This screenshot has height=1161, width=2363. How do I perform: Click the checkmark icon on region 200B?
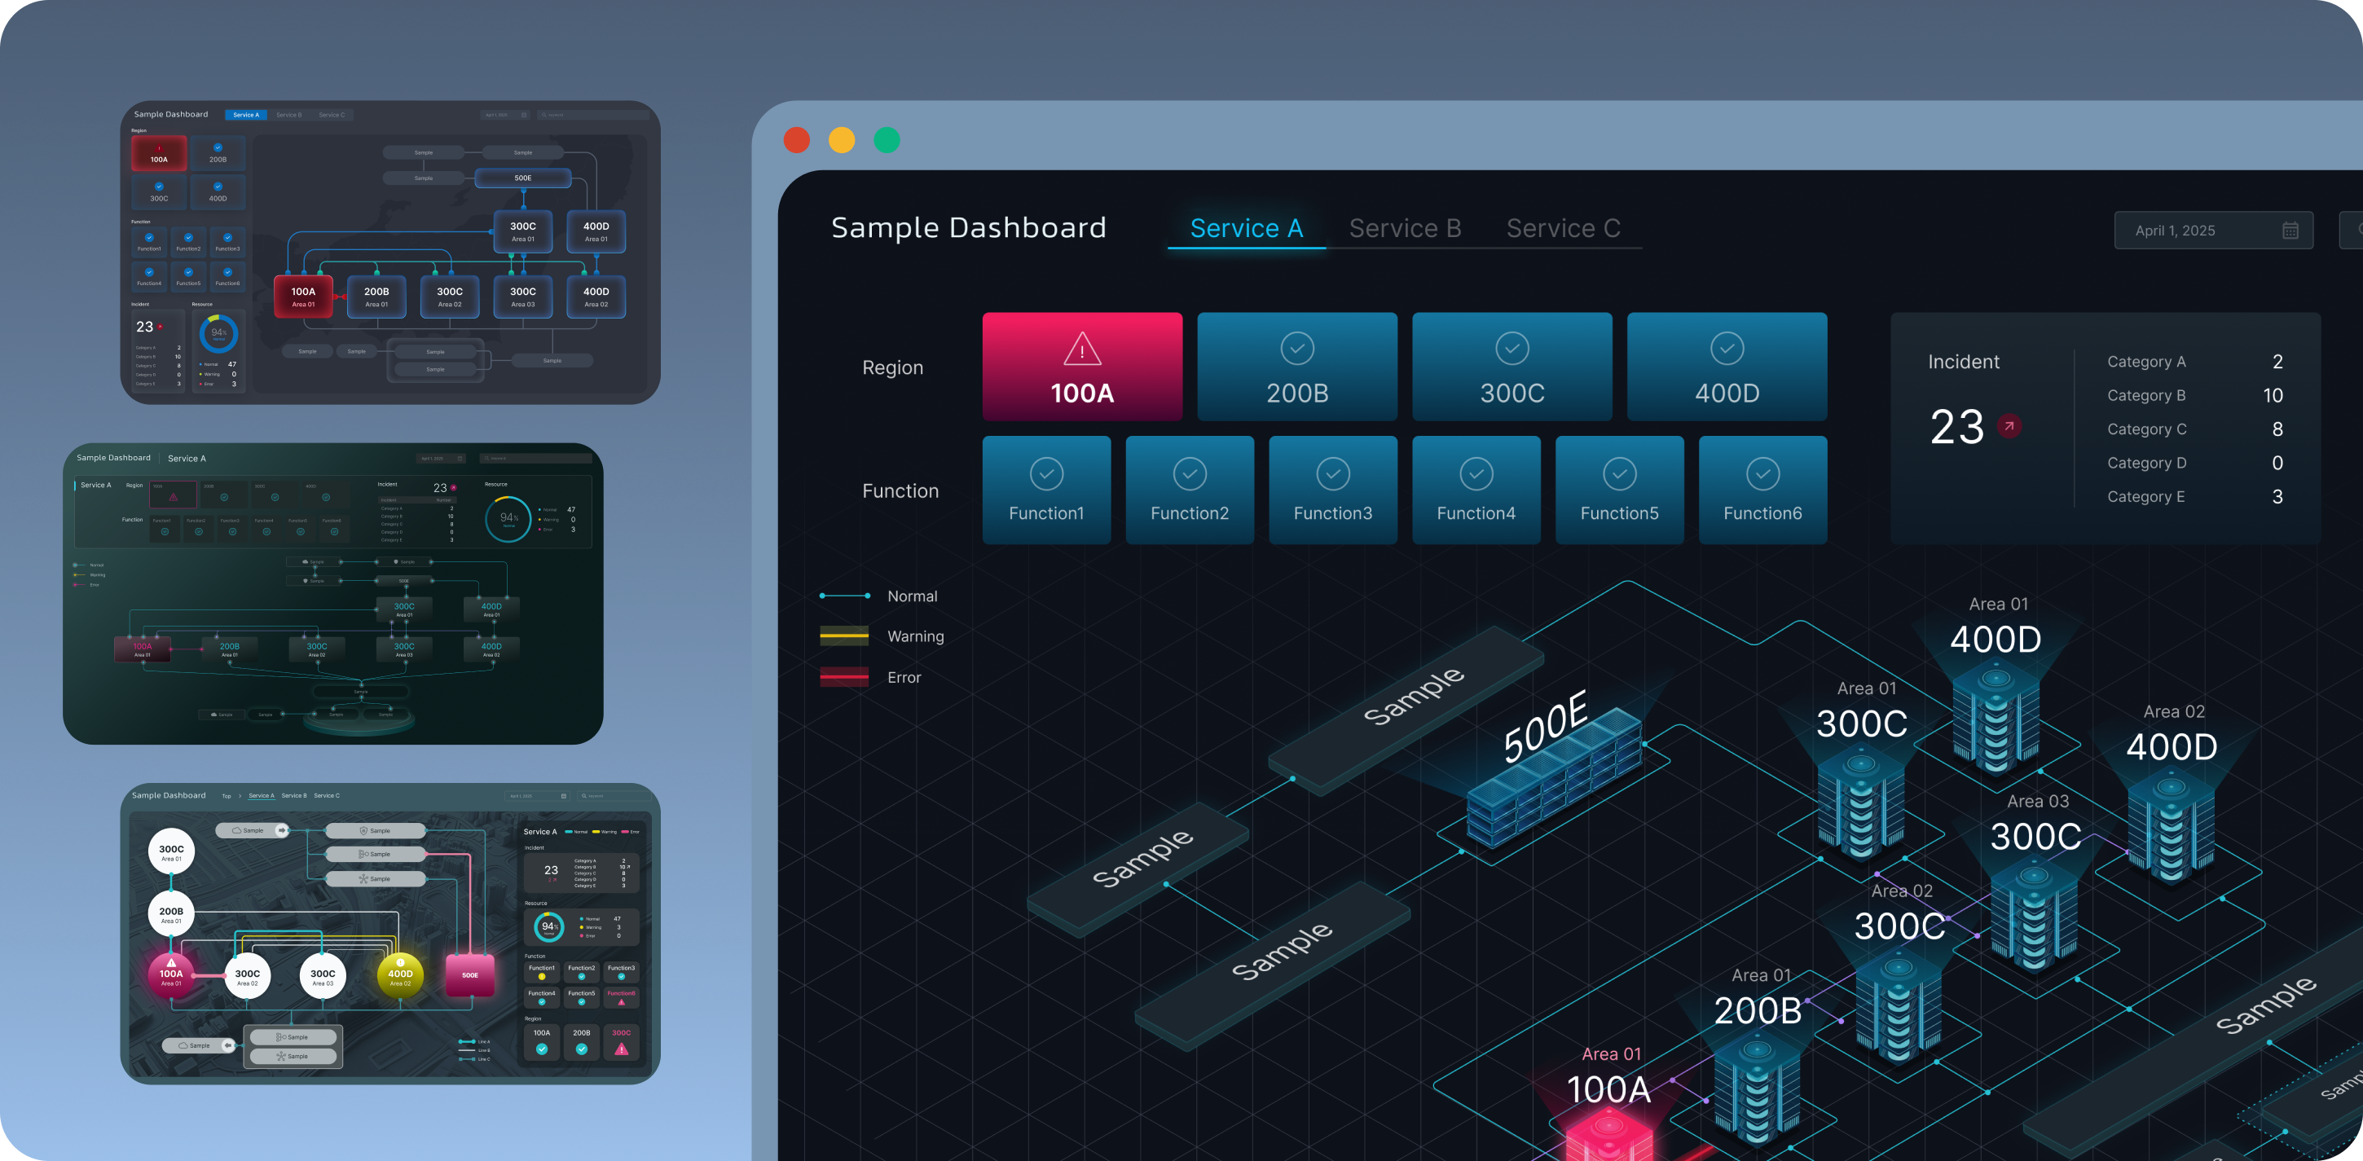point(1296,349)
